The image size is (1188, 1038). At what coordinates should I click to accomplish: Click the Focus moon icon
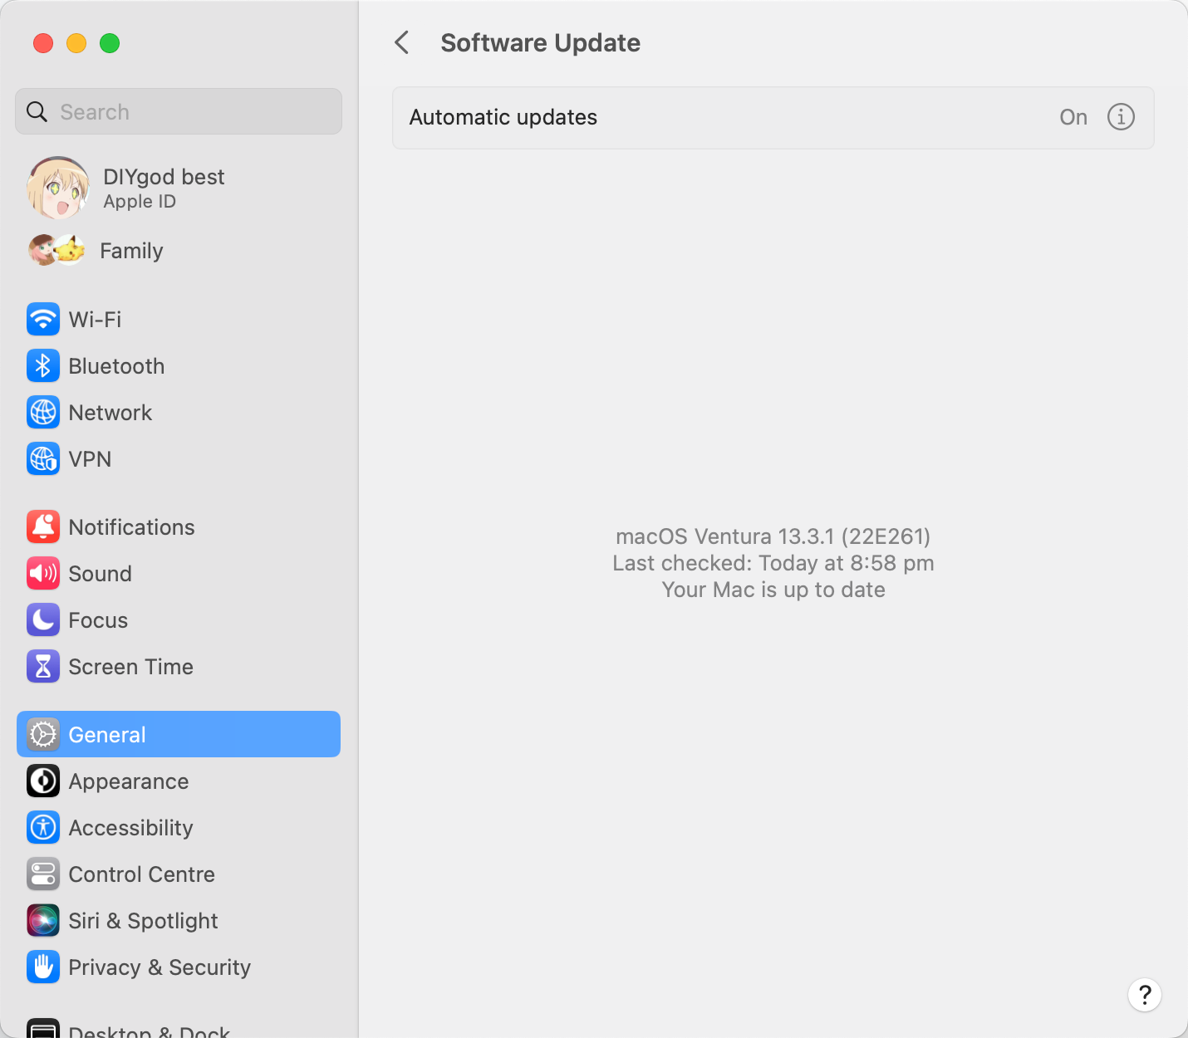click(43, 619)
